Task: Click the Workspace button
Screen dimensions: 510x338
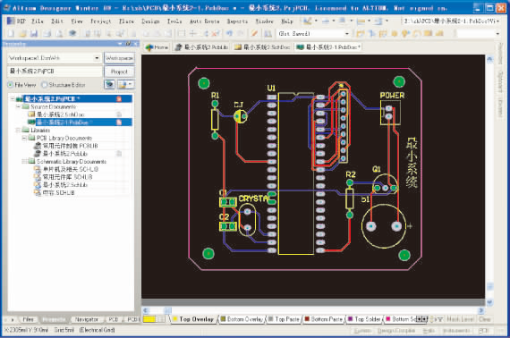Action: [x=119, y=58]
